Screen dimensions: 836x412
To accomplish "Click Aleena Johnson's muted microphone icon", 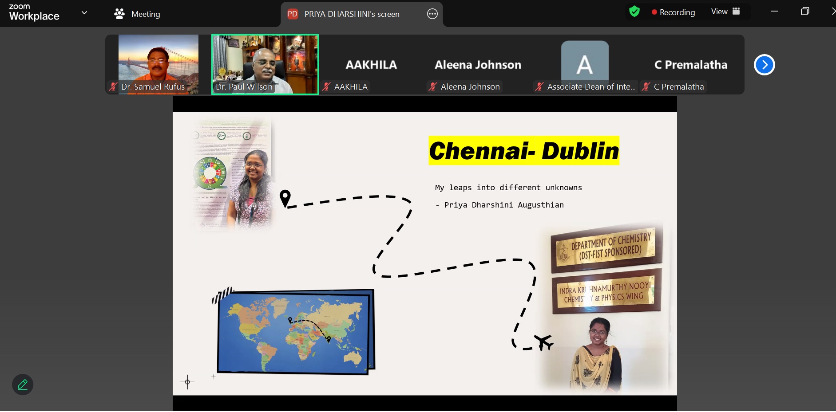I will coord(433,87).
